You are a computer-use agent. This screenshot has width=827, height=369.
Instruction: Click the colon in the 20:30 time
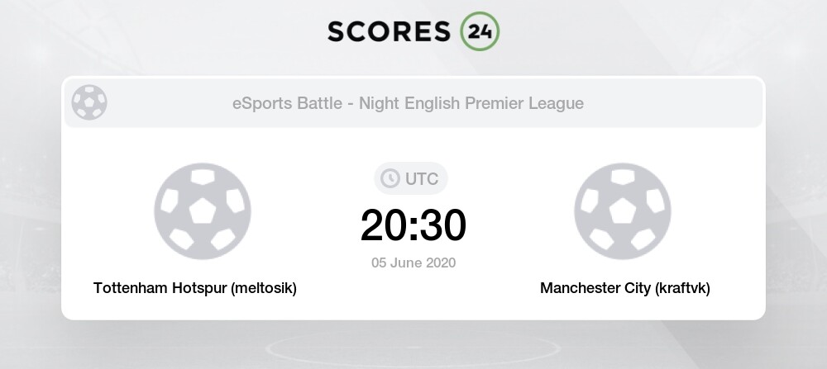click(413, 226)
